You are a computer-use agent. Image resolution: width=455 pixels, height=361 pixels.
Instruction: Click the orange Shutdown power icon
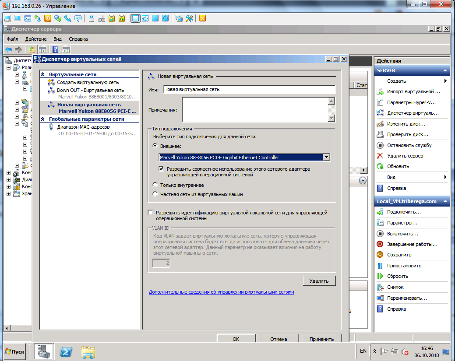coord(48,18)
